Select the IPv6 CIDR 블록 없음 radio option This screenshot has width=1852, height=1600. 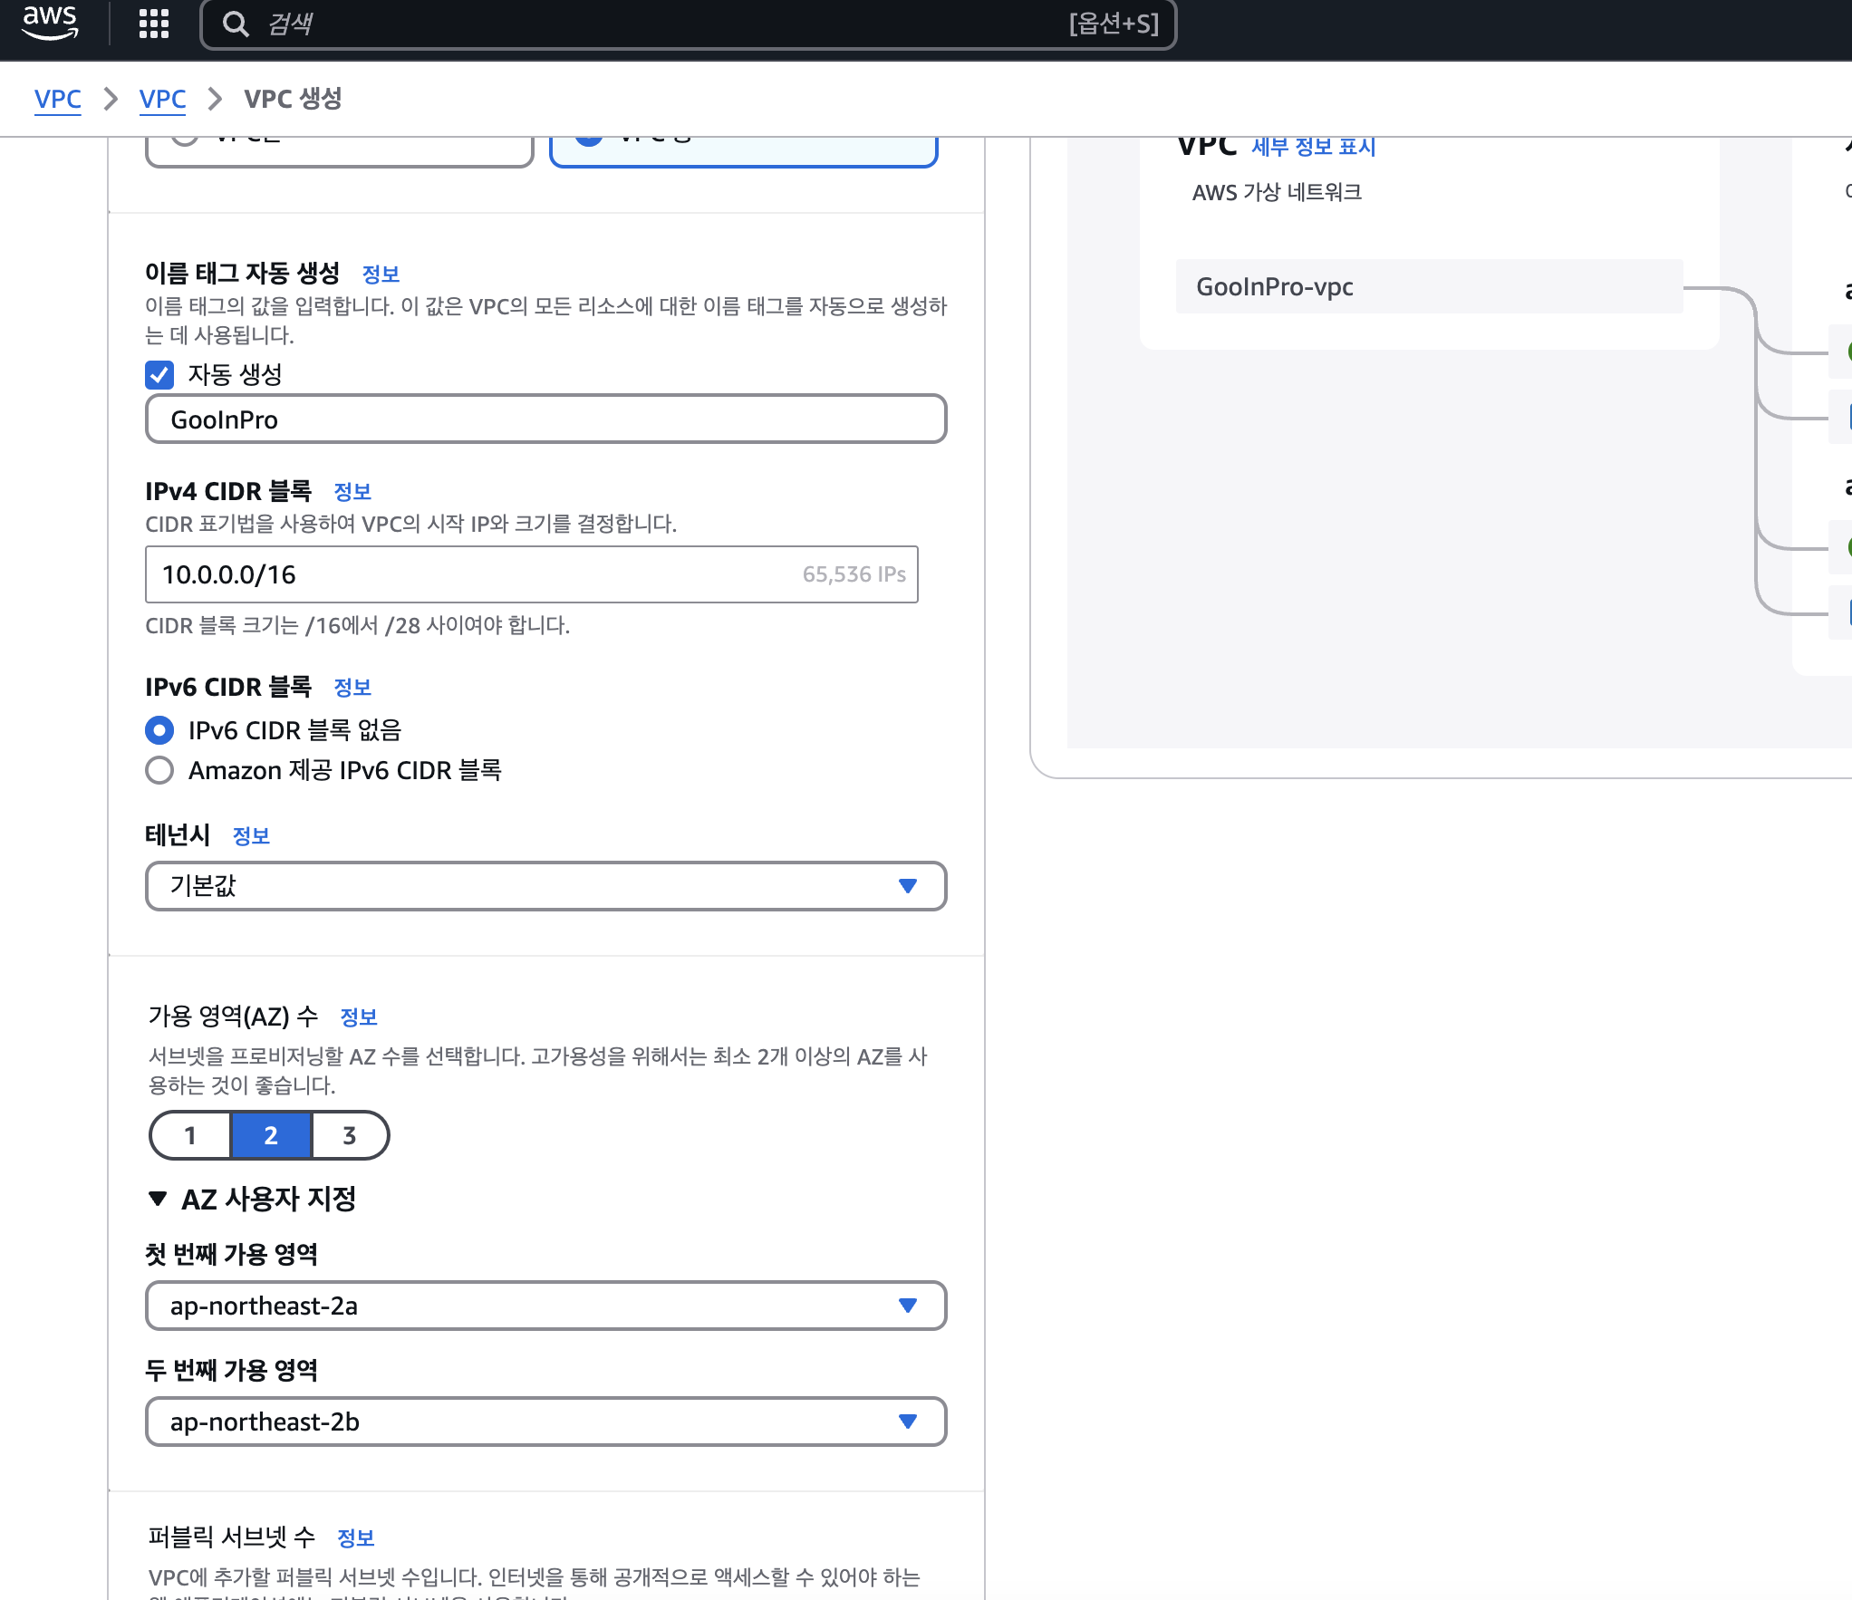click(159, 730)
